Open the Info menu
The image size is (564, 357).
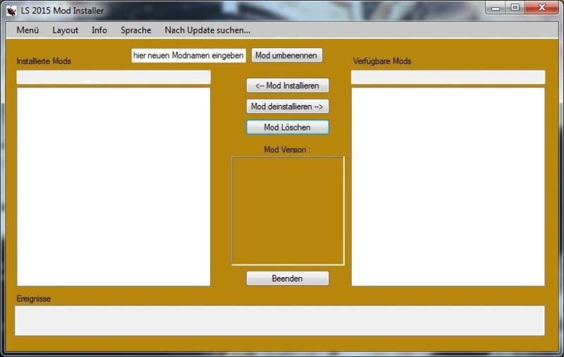tap(99, 30)
